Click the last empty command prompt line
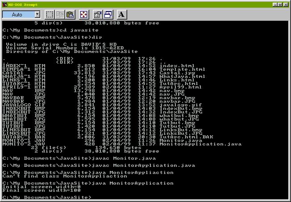The image size is (291, 202). [x=47, y=197]
